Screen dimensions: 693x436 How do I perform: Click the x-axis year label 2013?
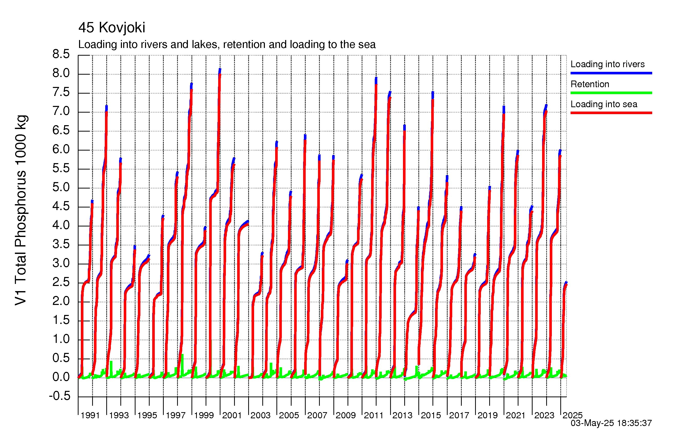(402, 415)
